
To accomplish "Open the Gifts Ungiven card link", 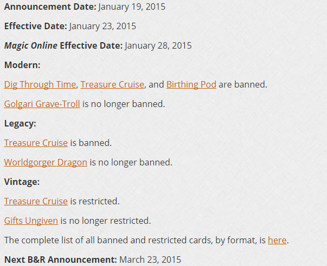I will click(31, 221).
